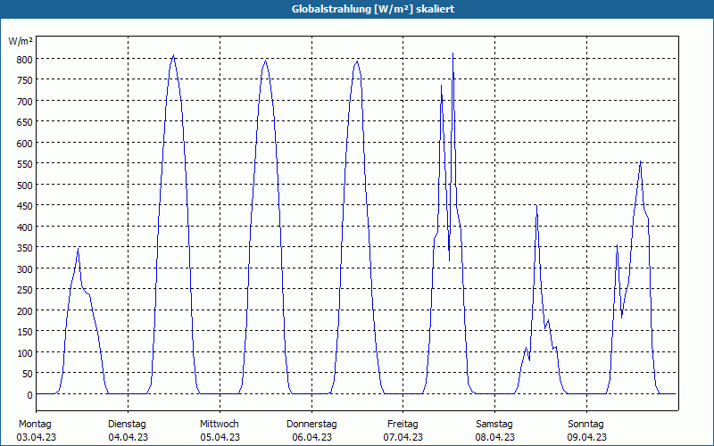Click Saturday's peak at 450 W/m²
Screen dimensions: 714x446
tap(537, 206)
